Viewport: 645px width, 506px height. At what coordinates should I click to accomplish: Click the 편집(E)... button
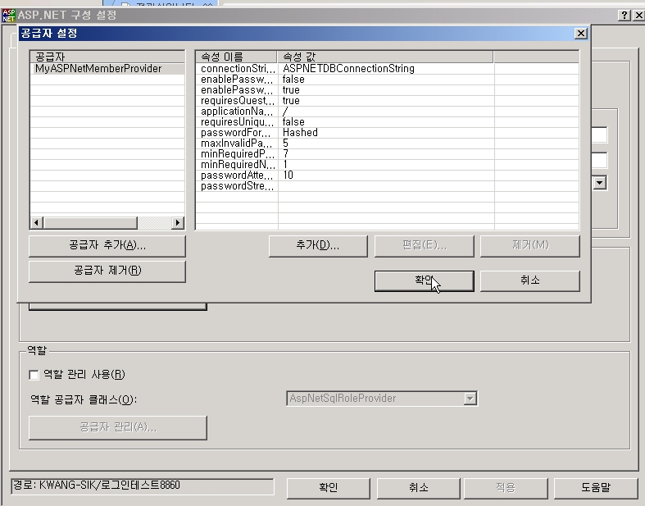click(424, 246)
